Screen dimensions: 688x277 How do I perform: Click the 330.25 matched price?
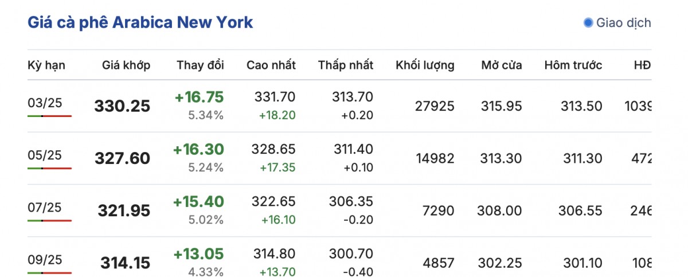(122, 106)
